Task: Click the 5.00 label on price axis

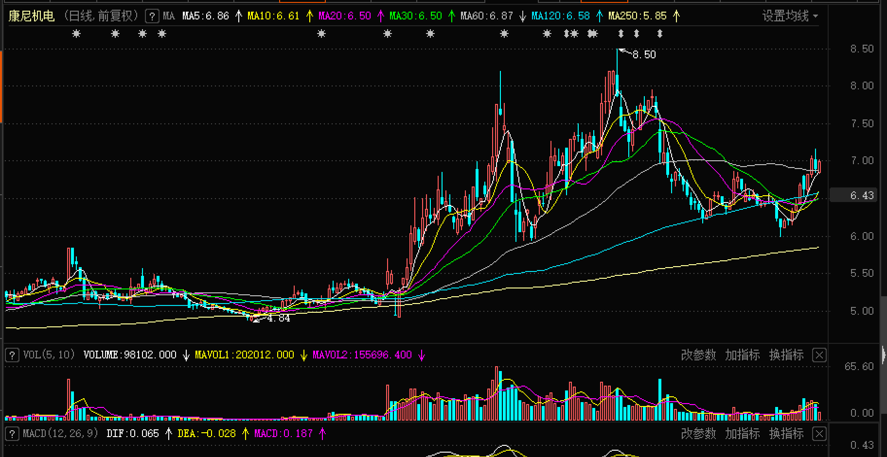Action: tap(862, 311)
